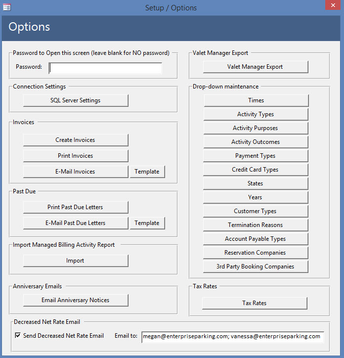Open Customer Types maintenance
Image resolution: width=344 pixels, height=358 pixels.
point(256,211)
